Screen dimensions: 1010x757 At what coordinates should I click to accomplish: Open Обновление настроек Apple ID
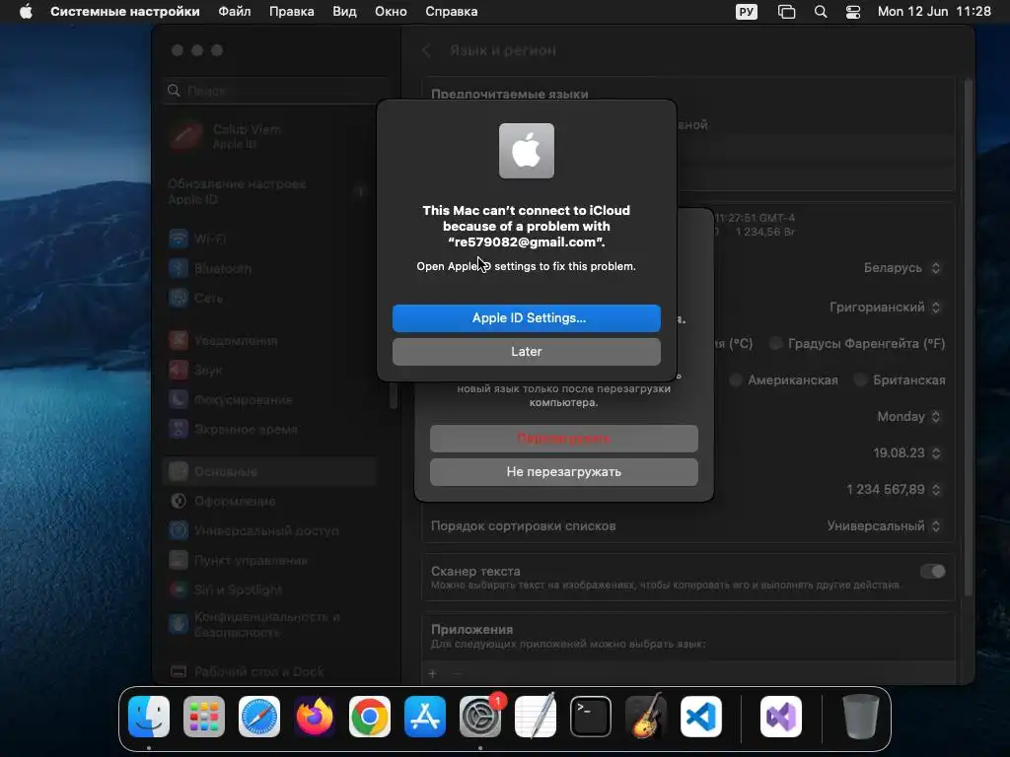[x=270, y=192]
